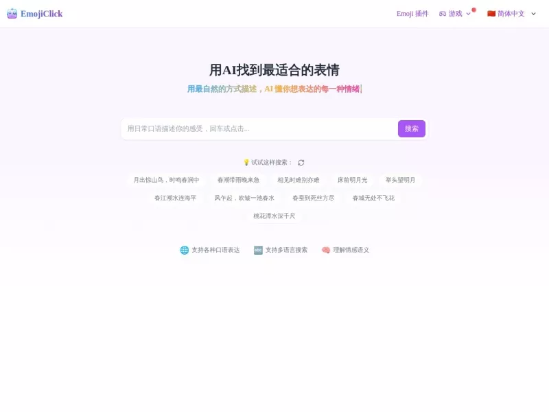Select suggestion 春城无处不飞花
Image resolution: width=549 pixels, height=412 pixels.
[373, 198]
